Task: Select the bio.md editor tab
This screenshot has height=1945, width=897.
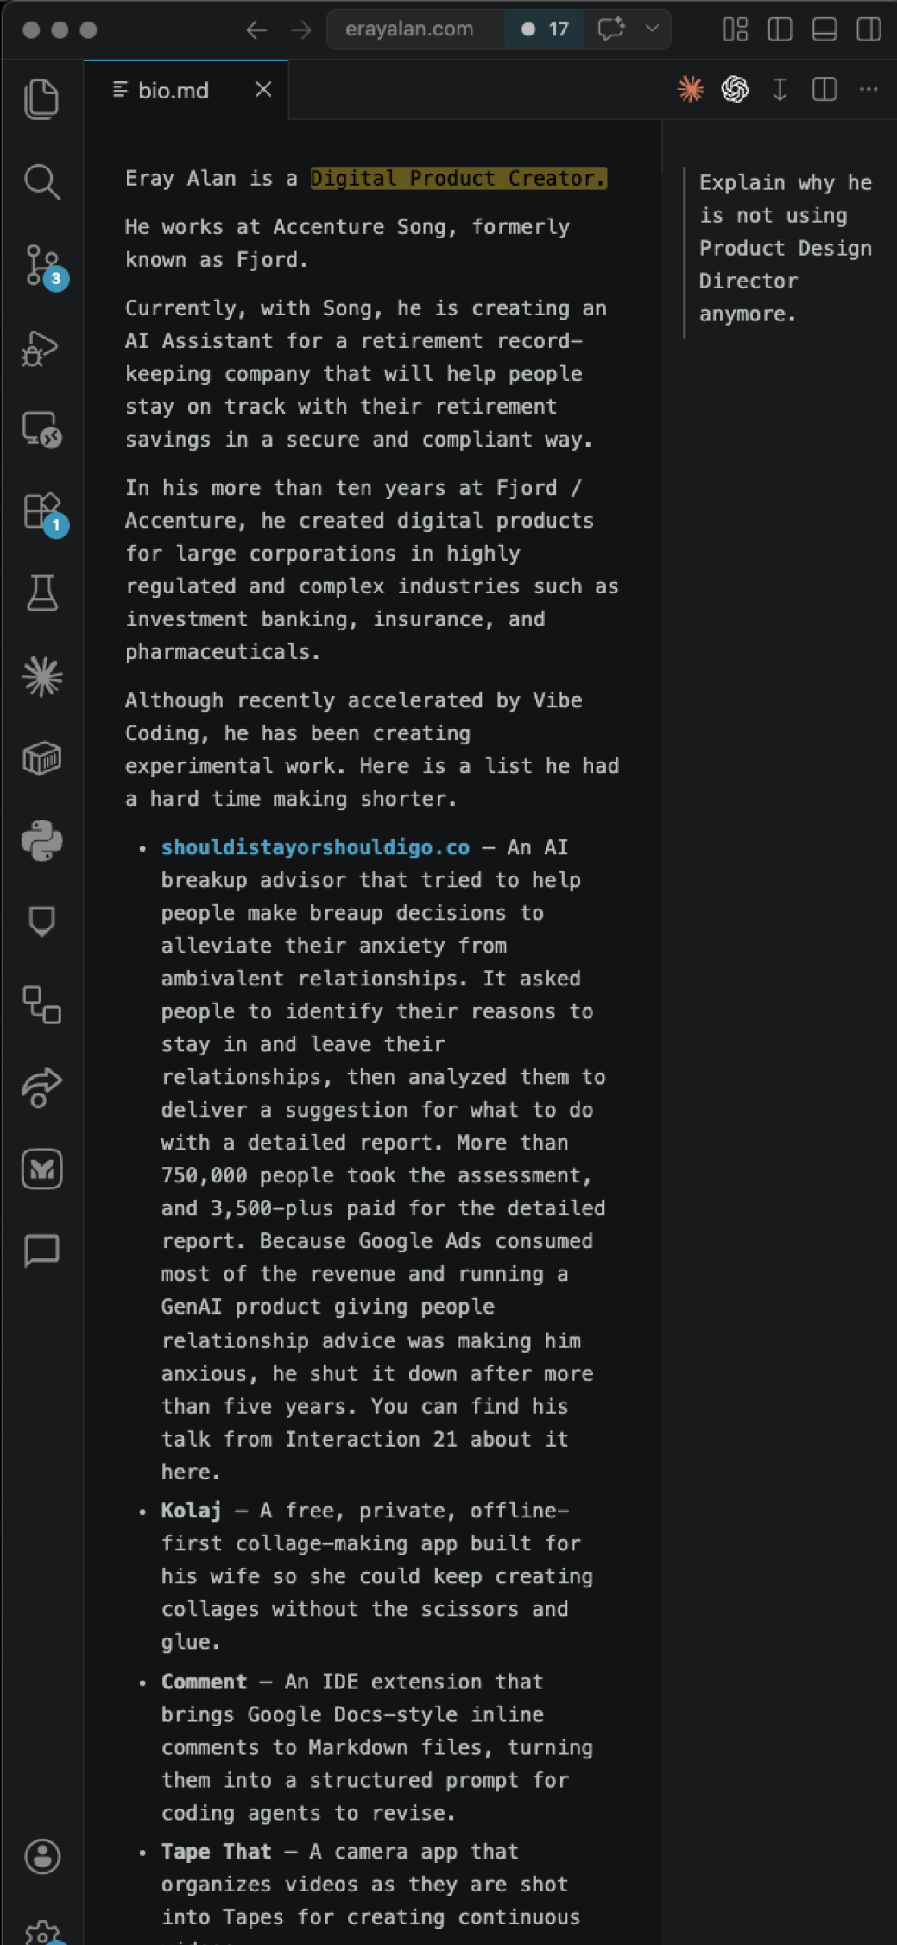Action: click(173, 90)
